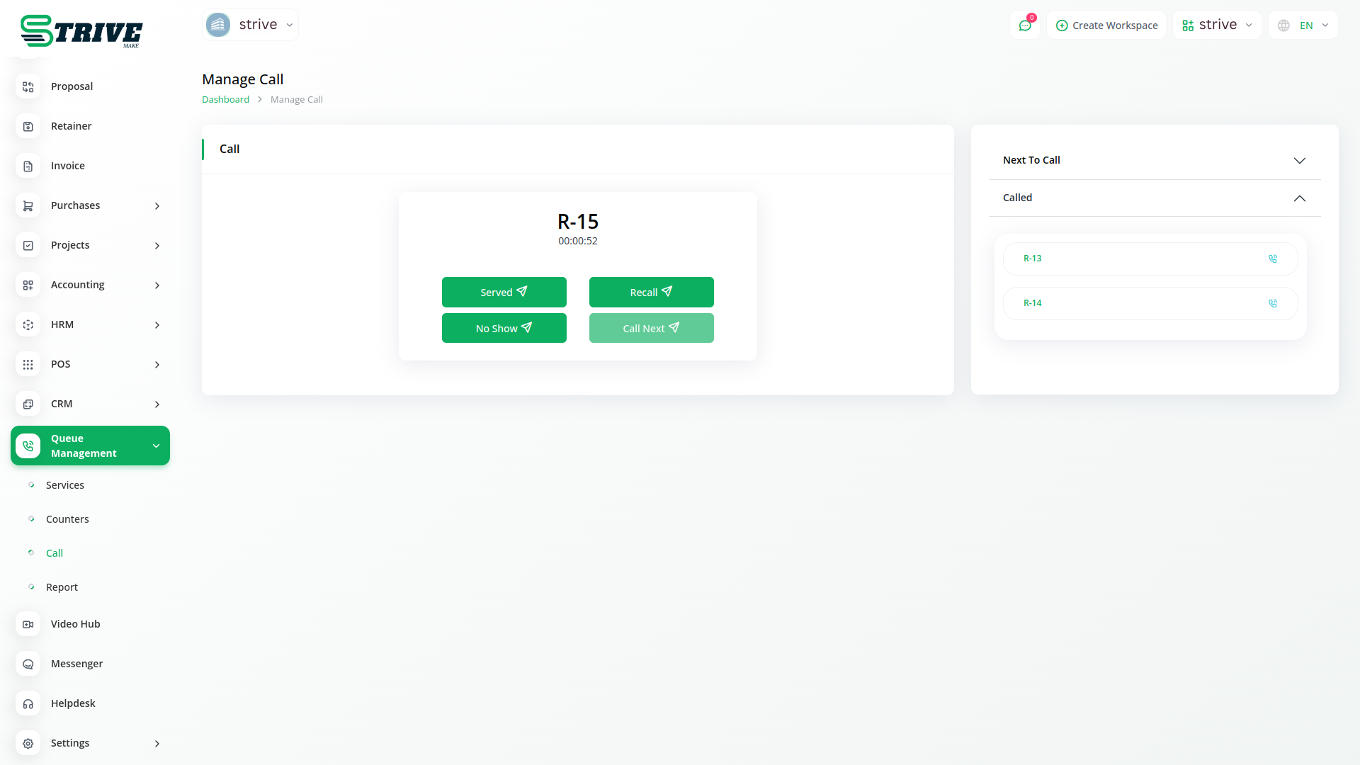The image size is (1360, 765).
Task: Open the Counters submenu item
Action: coord(67,519)
